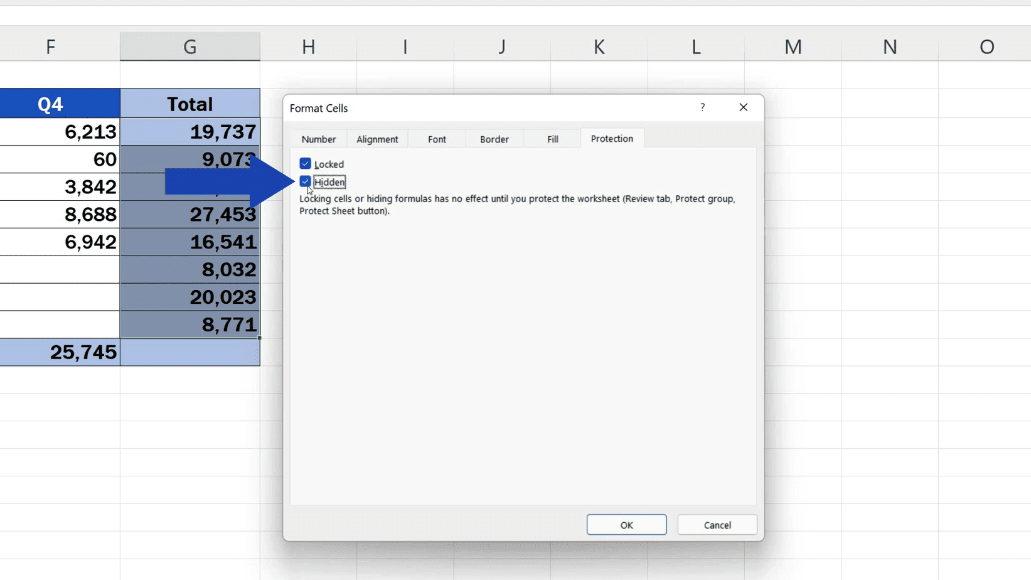
Task: Open the Number tab
Action: click(319, 139)
